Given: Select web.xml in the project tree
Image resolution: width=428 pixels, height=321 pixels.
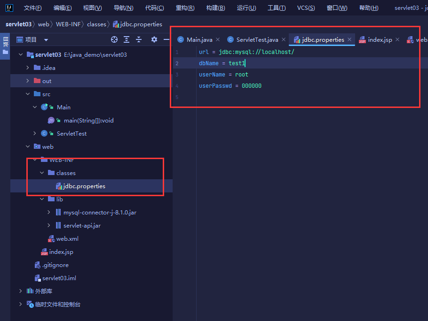Looking at the screenshot, I should [x=67, y=238].
